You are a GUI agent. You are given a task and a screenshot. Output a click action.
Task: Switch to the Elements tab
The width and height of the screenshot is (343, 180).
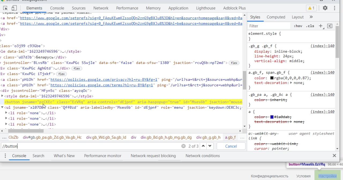tap(34, 8)
